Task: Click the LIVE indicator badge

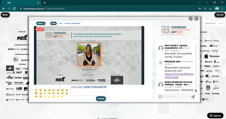Action: (40, 29)
